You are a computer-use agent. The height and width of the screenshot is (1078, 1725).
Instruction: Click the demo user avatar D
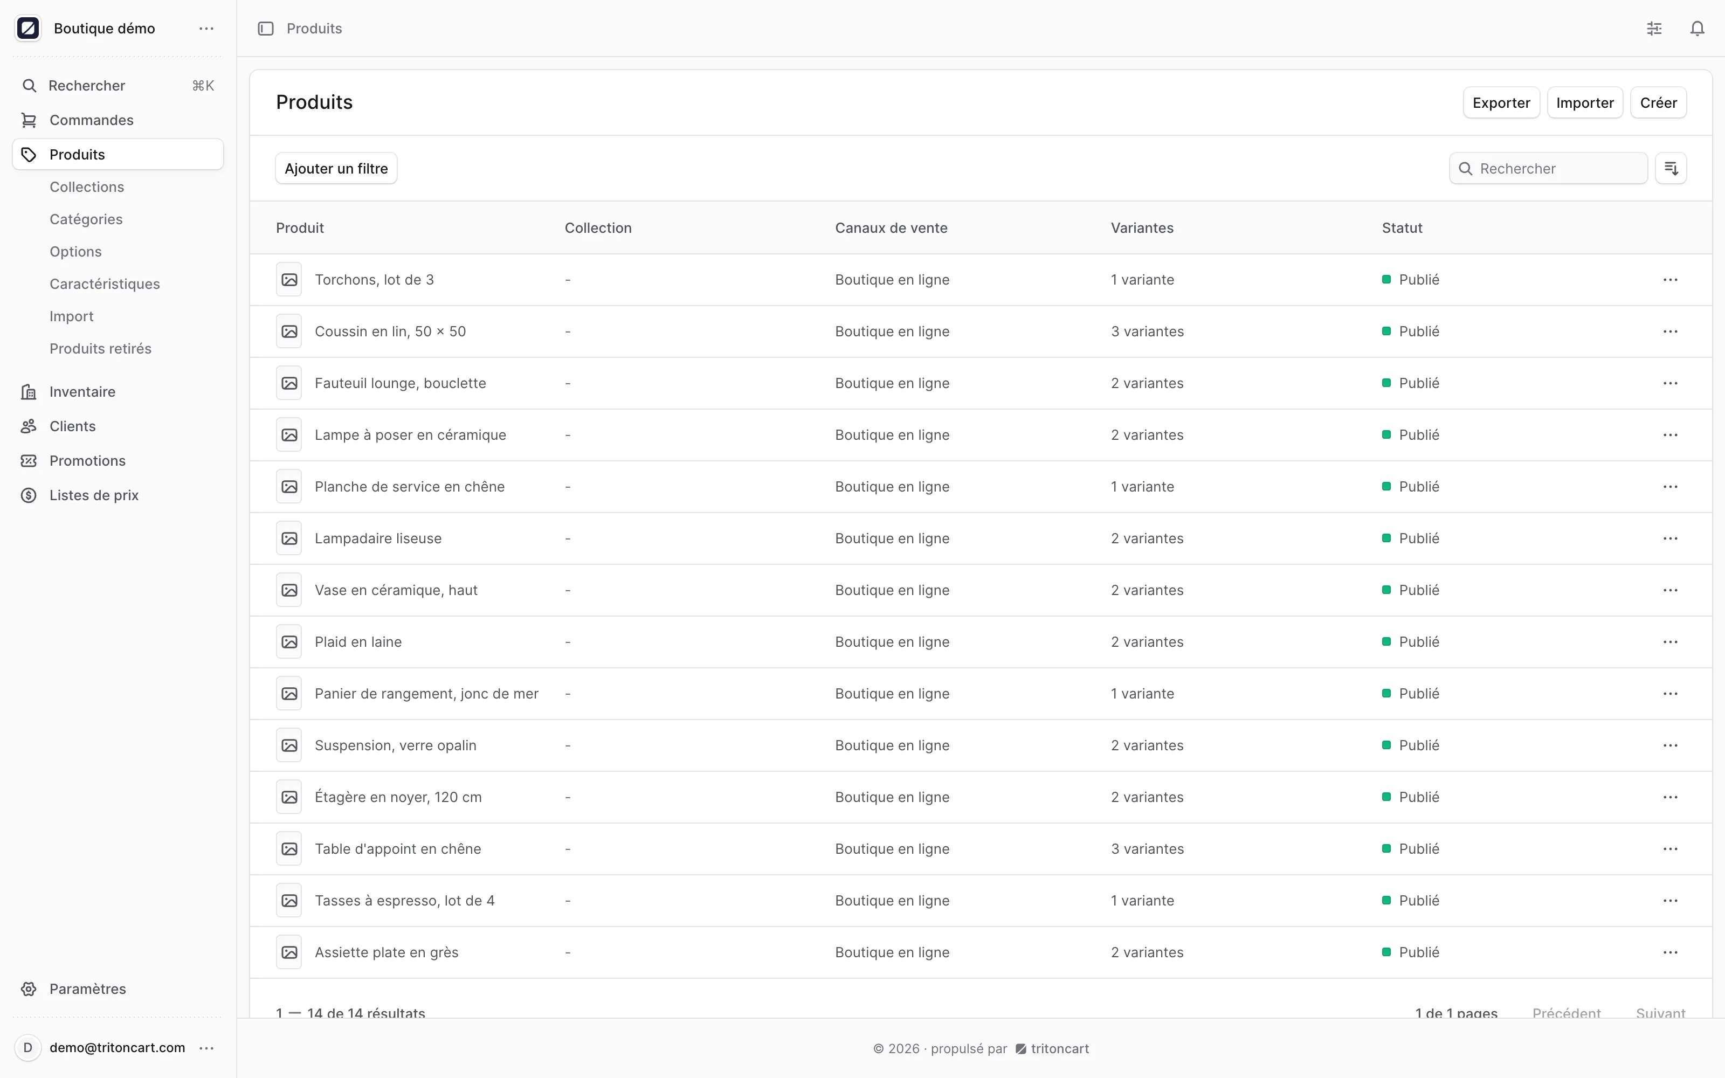28,1048
